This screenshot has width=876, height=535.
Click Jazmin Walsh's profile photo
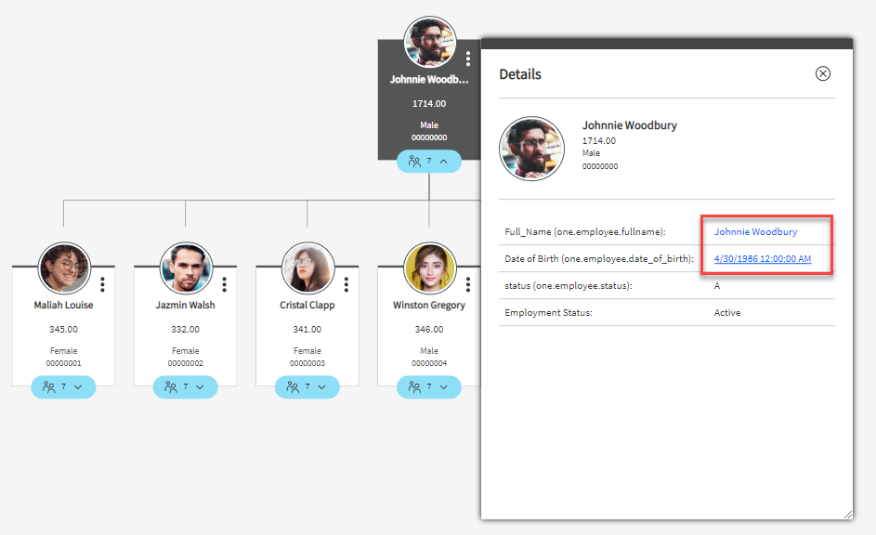(x=186, y=268)
